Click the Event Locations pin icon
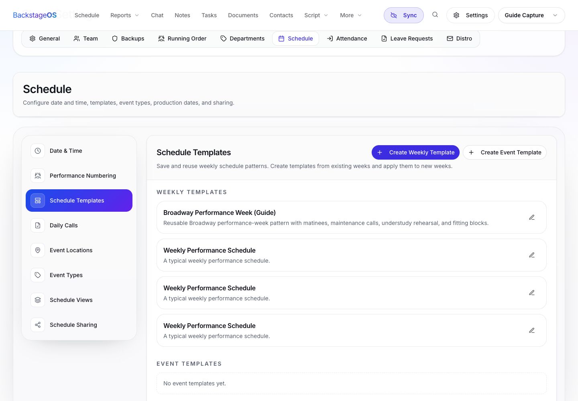 tap(38, 250)
